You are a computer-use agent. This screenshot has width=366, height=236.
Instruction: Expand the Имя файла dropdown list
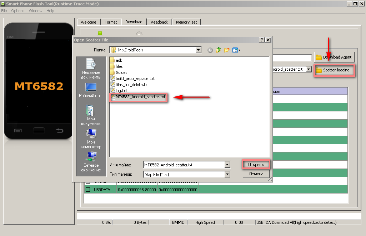coord(227,165)
